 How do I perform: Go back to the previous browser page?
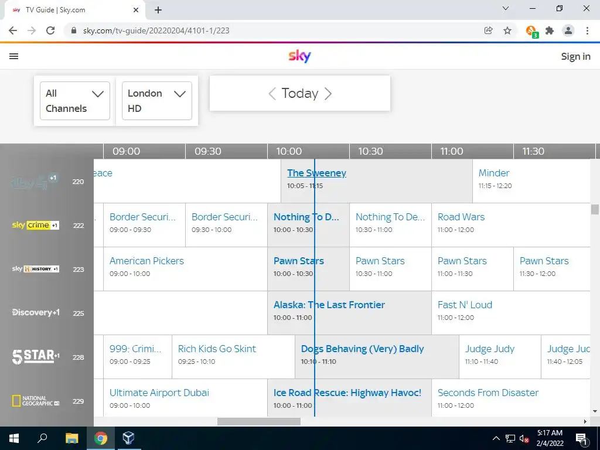13,30
